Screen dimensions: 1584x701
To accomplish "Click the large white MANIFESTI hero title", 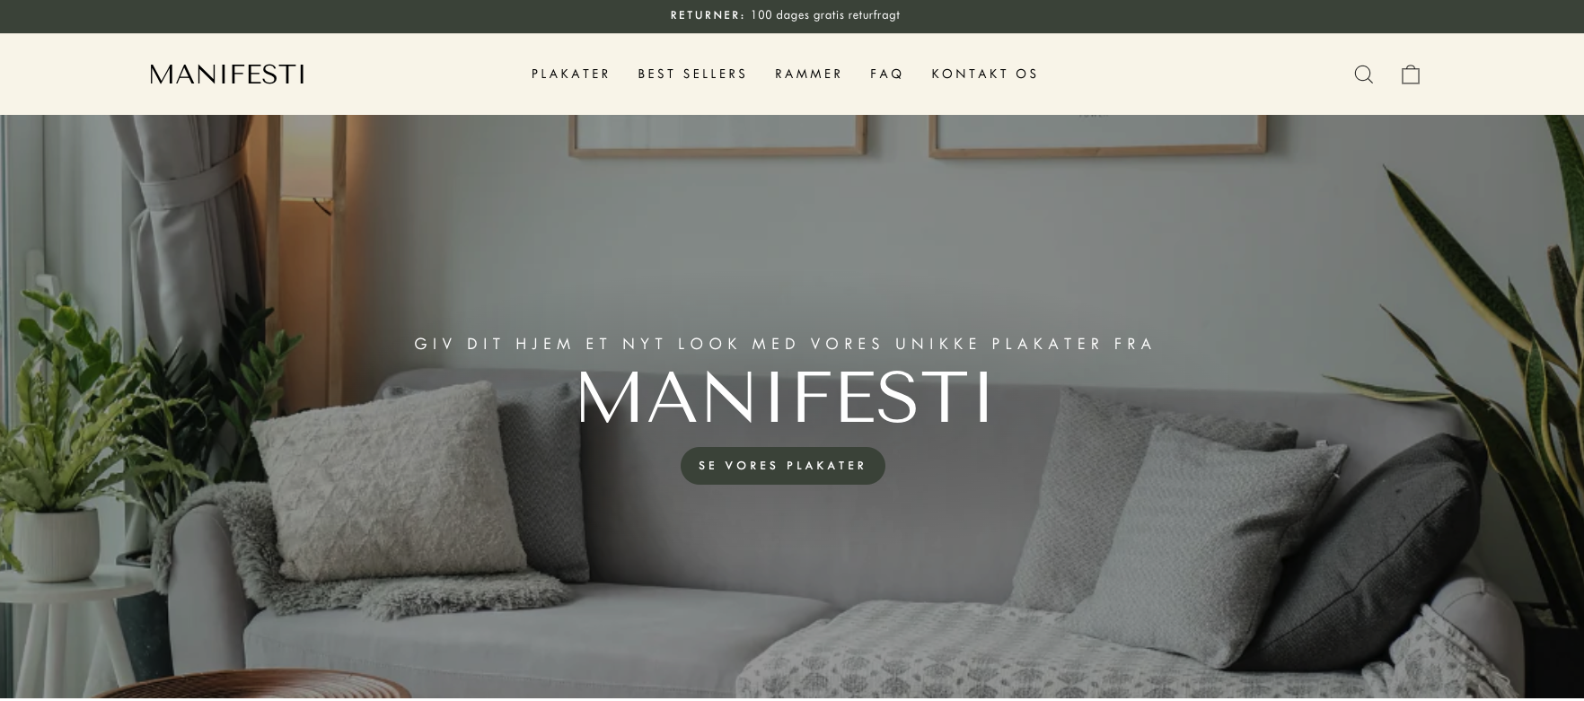I will point(784,398).
